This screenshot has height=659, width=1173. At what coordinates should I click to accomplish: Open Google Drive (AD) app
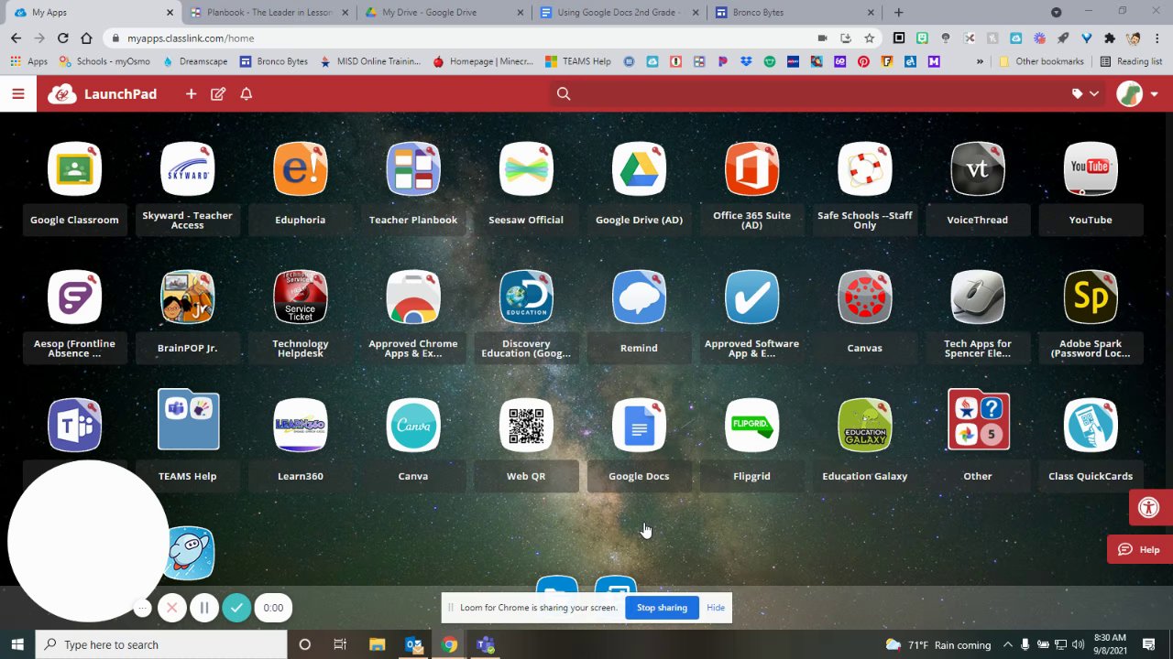click(x=639, y=168)
